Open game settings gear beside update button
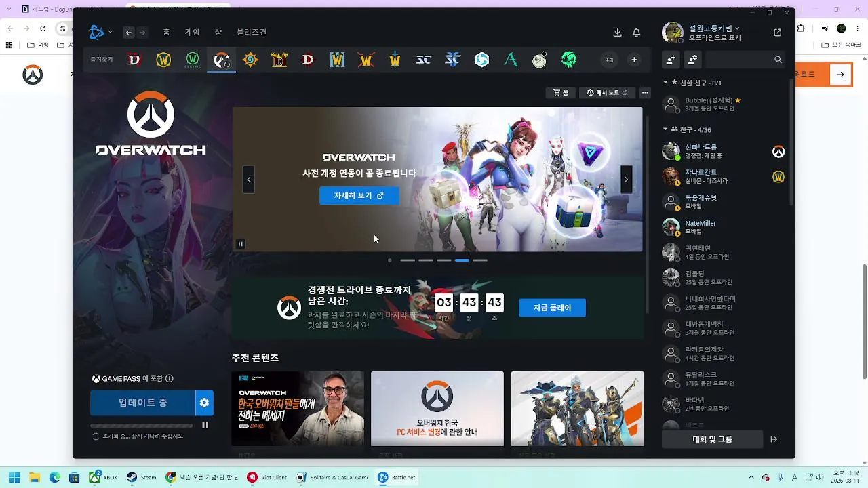The height and width of the screenshot is (488, 868). 204,403
